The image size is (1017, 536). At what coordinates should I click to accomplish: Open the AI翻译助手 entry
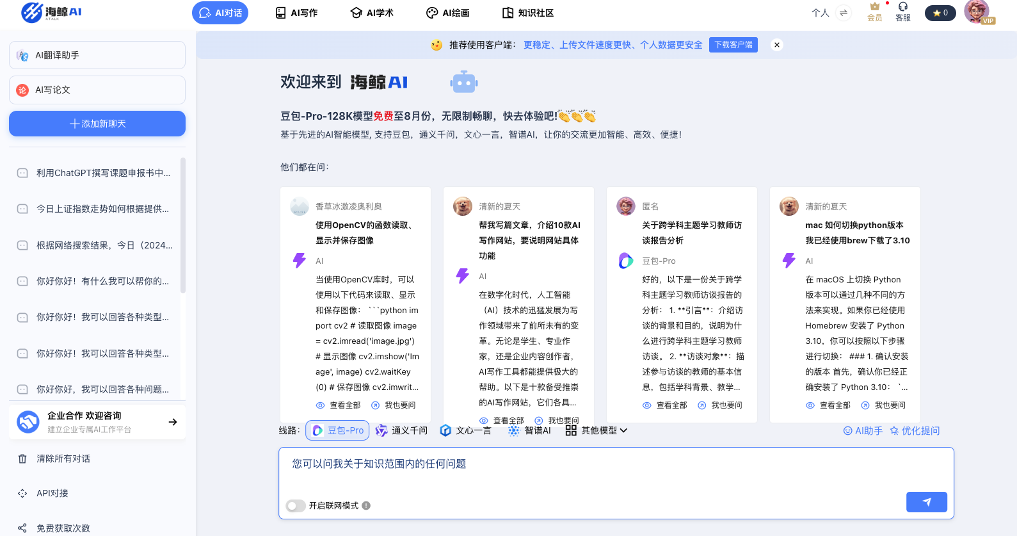pos(97,55)
